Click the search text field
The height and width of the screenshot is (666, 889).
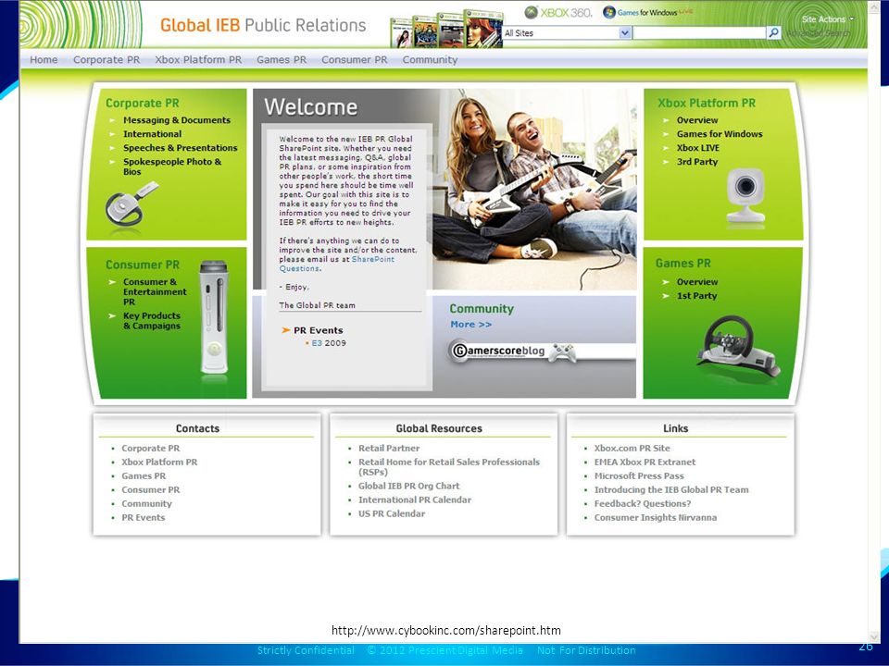pos(699,33)
